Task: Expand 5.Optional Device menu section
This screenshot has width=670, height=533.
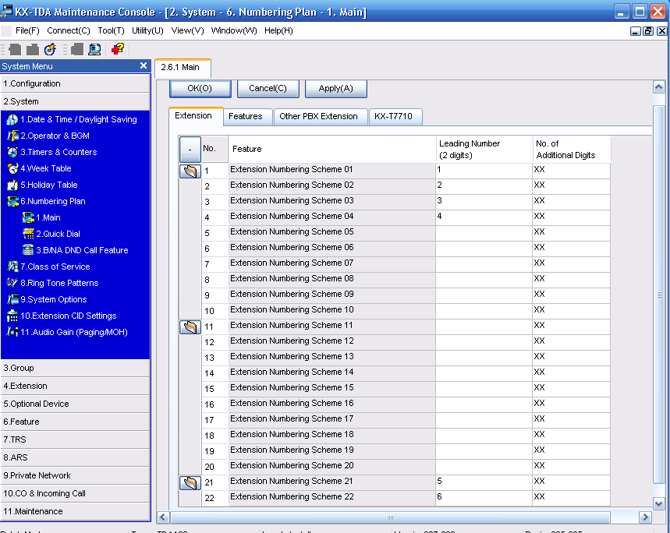Action: pyautogui.click(x=75, y=404)
